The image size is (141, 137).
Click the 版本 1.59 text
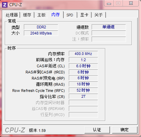point(37,131)
